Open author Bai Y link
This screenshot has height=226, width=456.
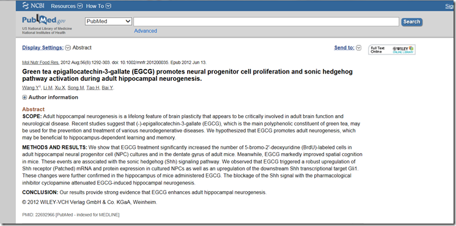click(108, 88)
